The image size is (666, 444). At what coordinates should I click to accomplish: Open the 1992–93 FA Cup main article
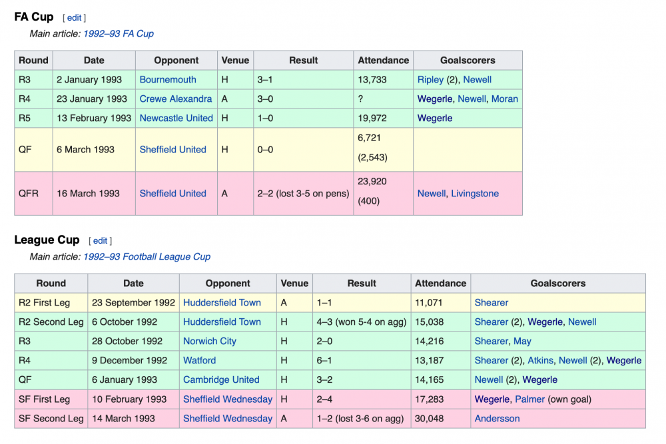[118, 33]
